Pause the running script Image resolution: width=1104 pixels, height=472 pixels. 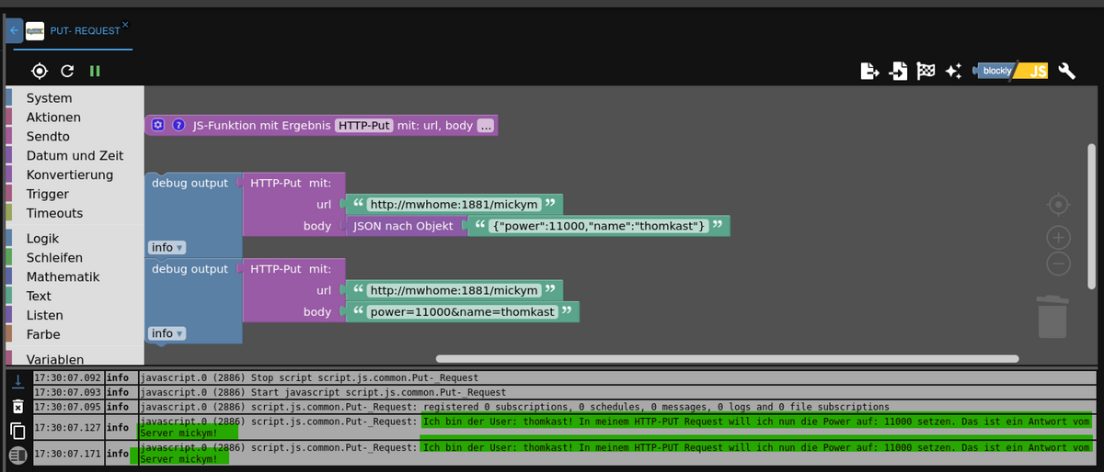95,71
